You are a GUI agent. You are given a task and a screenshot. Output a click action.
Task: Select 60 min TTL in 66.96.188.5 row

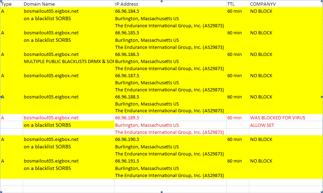[x=238, y=97]
